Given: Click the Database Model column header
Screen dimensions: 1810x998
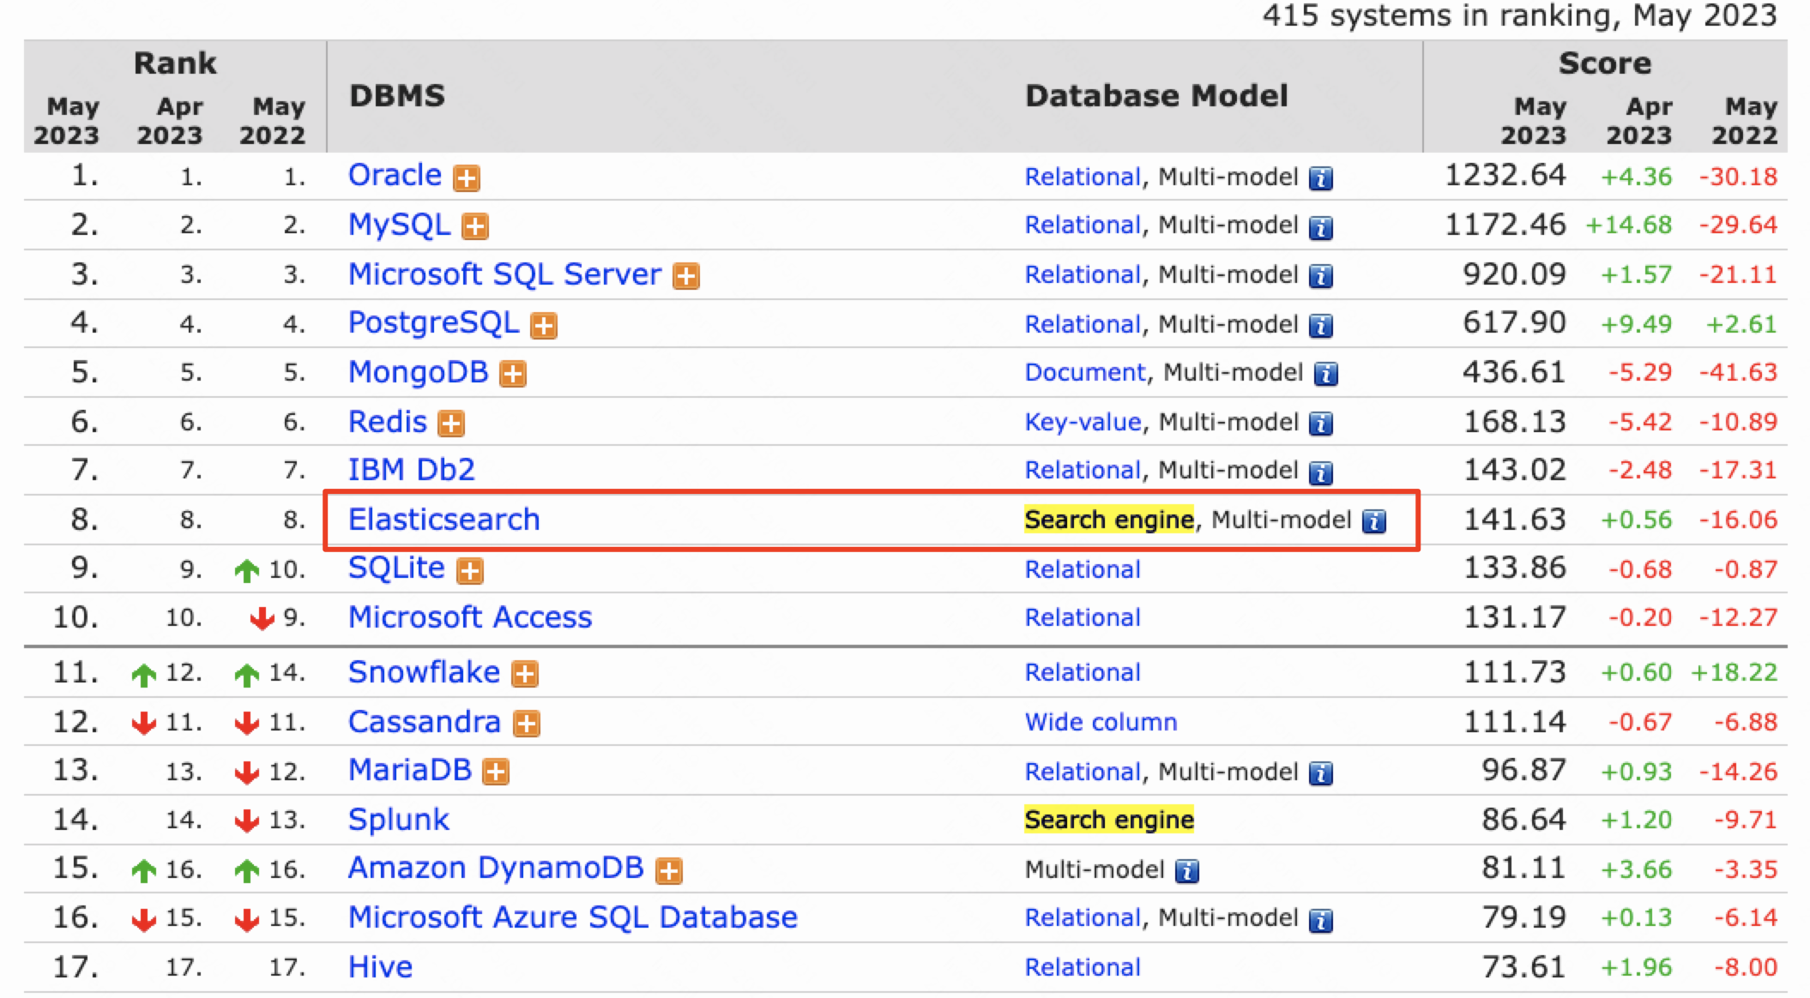Looking at the screenshot, I should (1156, 95).
